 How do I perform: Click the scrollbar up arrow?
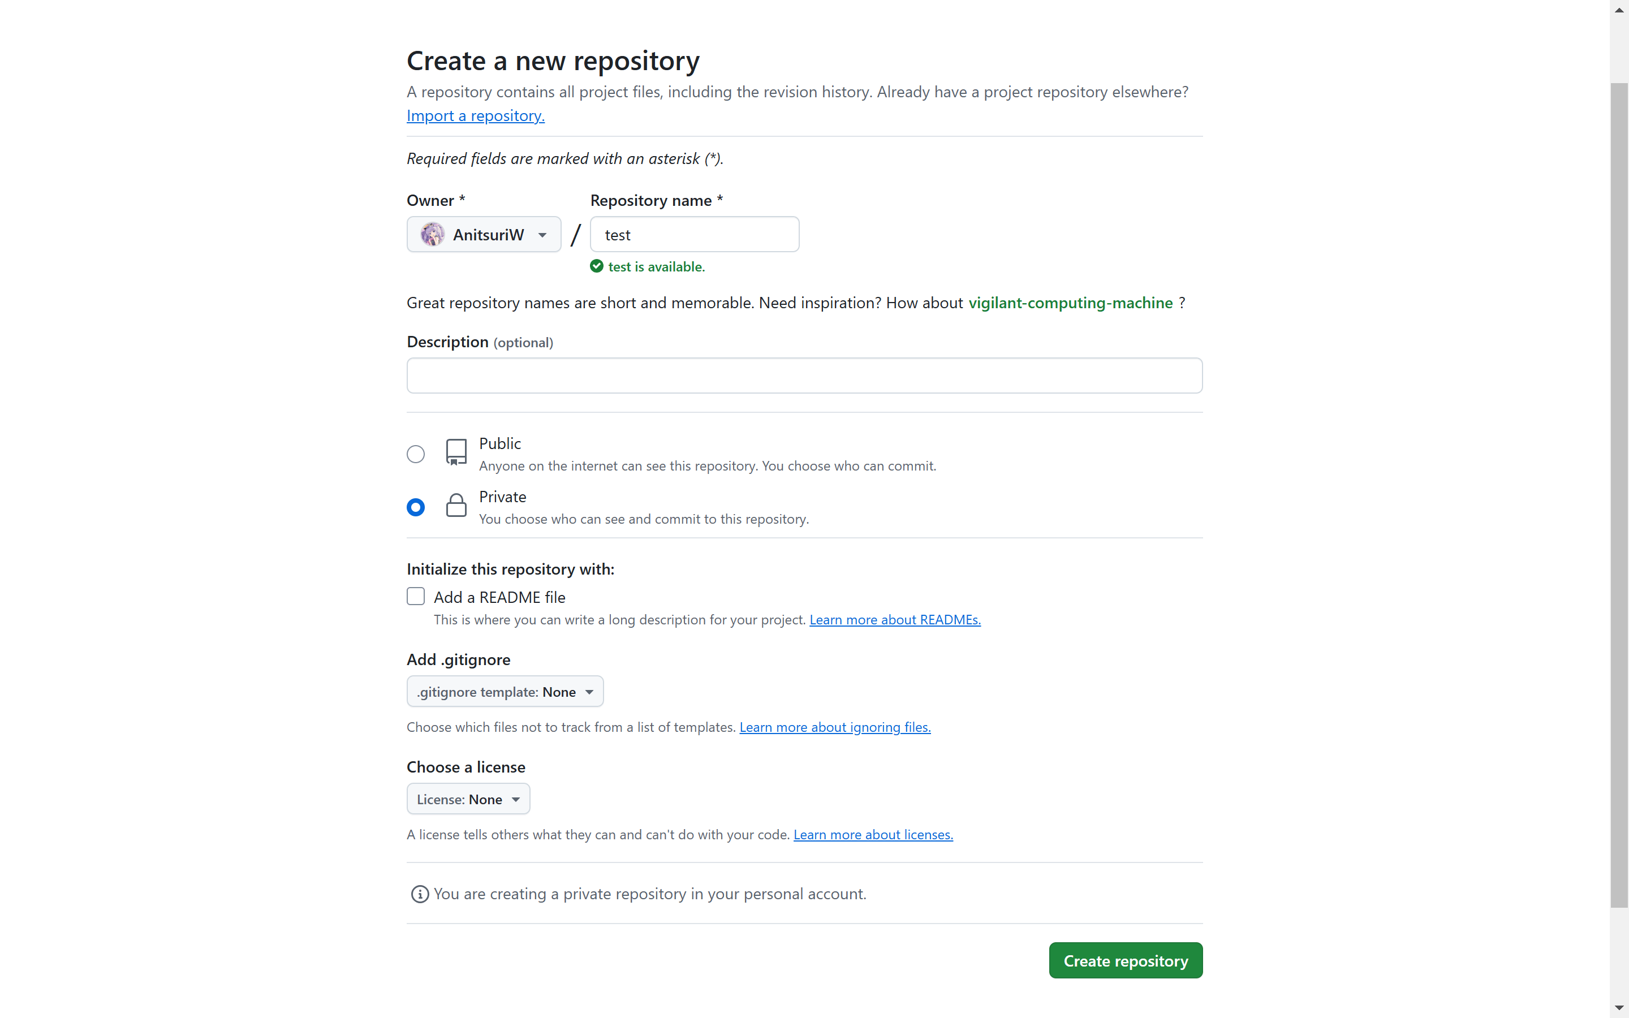coord(1619,10)
